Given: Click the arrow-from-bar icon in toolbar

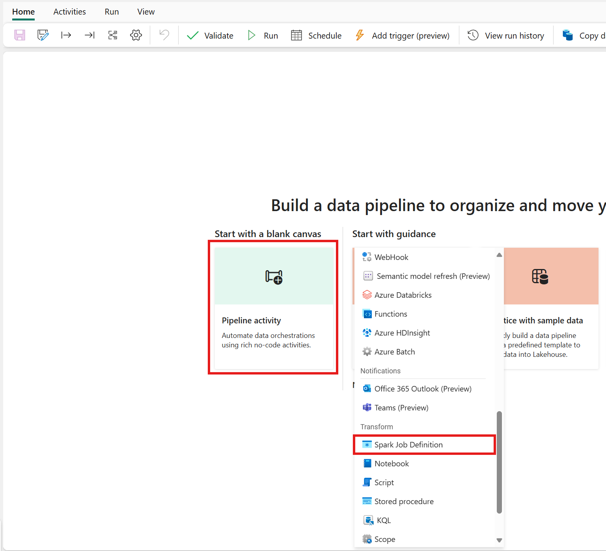Looking at the screenshot, I should [66, 35].
